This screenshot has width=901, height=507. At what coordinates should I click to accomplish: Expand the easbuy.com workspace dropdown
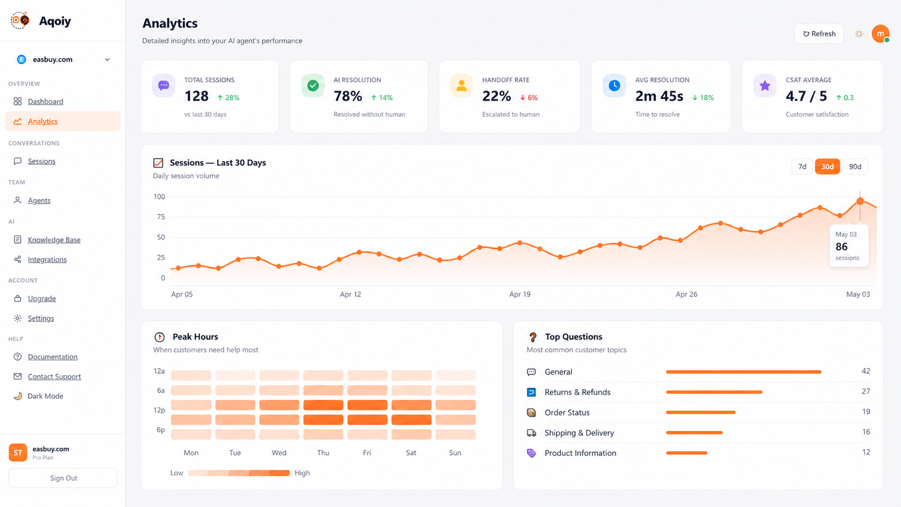(x=63, y=59)
